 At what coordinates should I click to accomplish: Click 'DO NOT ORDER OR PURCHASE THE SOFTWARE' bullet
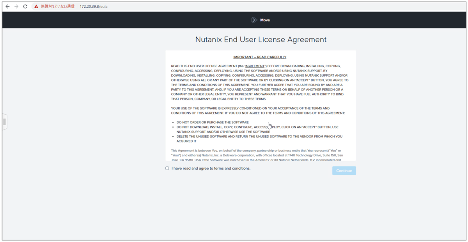[x=213, y=123]
